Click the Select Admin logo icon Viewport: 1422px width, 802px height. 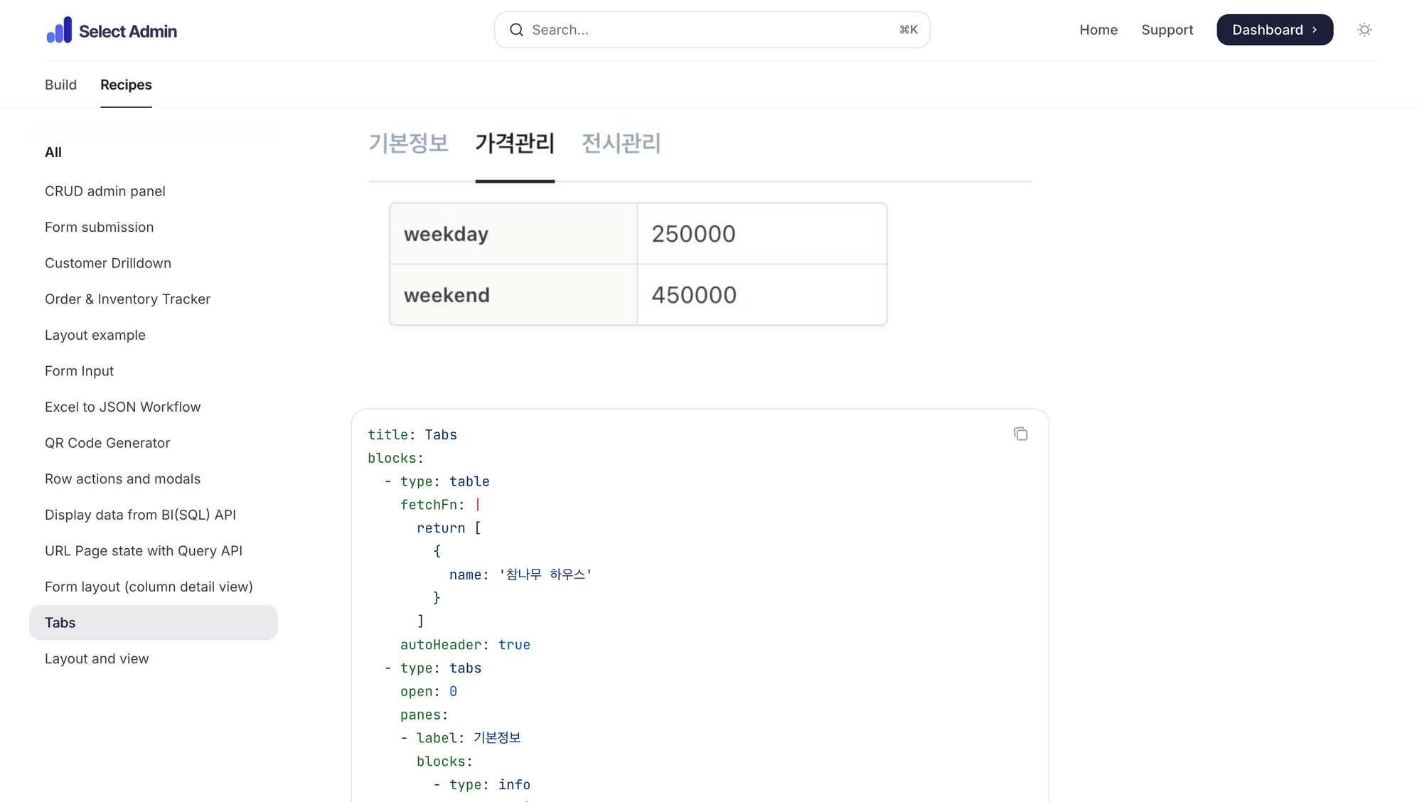click(x=59, y=29)
